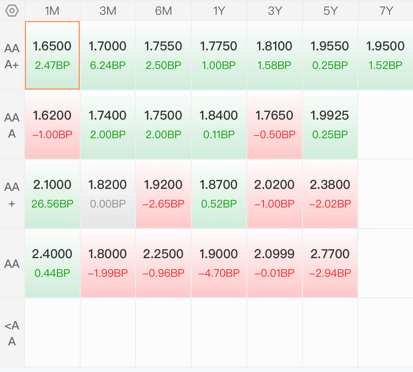The image size is (413, 372).
Task: Choose the AAA rating row label
Action: [12, 125]
